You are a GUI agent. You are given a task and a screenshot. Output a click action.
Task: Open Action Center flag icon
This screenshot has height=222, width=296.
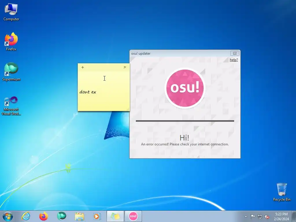pyautogui.click(x=253, y=217)
